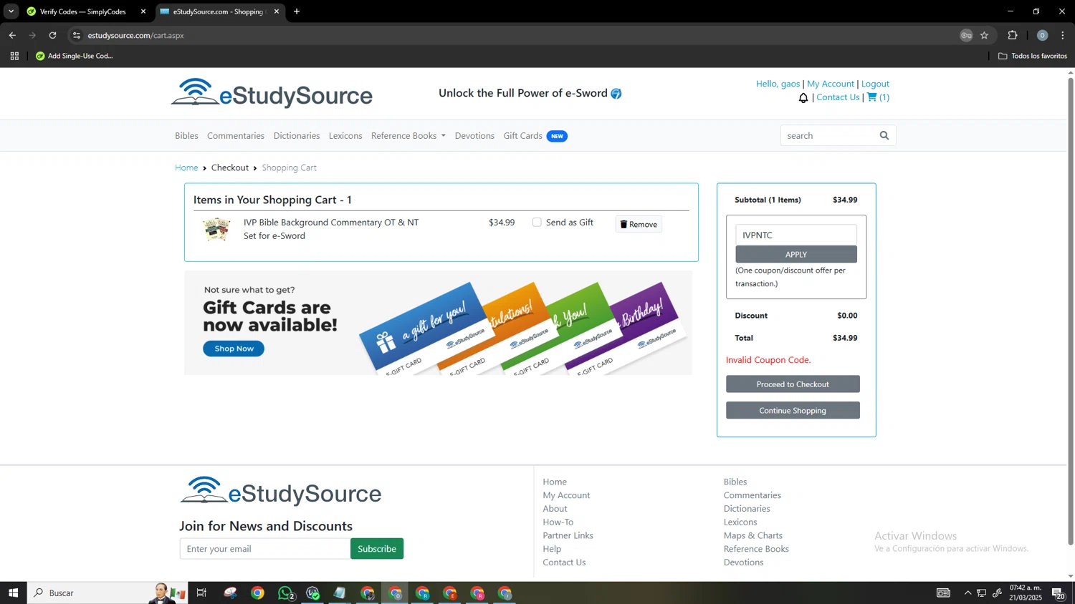Open Chrome three-dot menu
The image size is (1075, 604).
pos(1063,35)
